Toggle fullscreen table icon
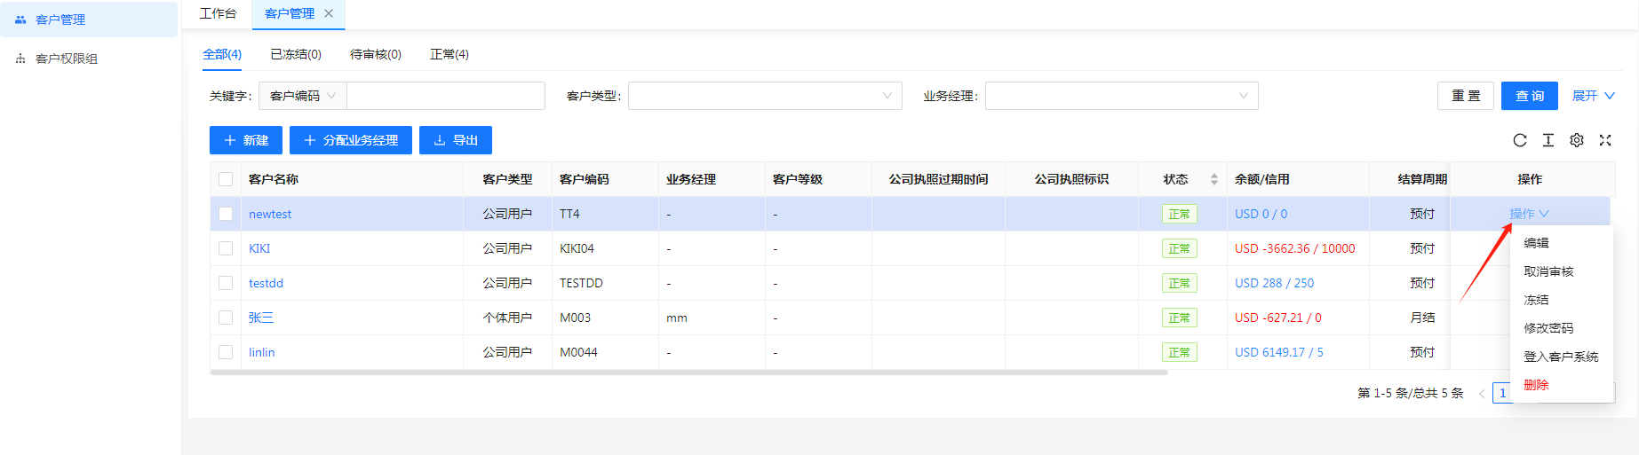 point(1605,140)
